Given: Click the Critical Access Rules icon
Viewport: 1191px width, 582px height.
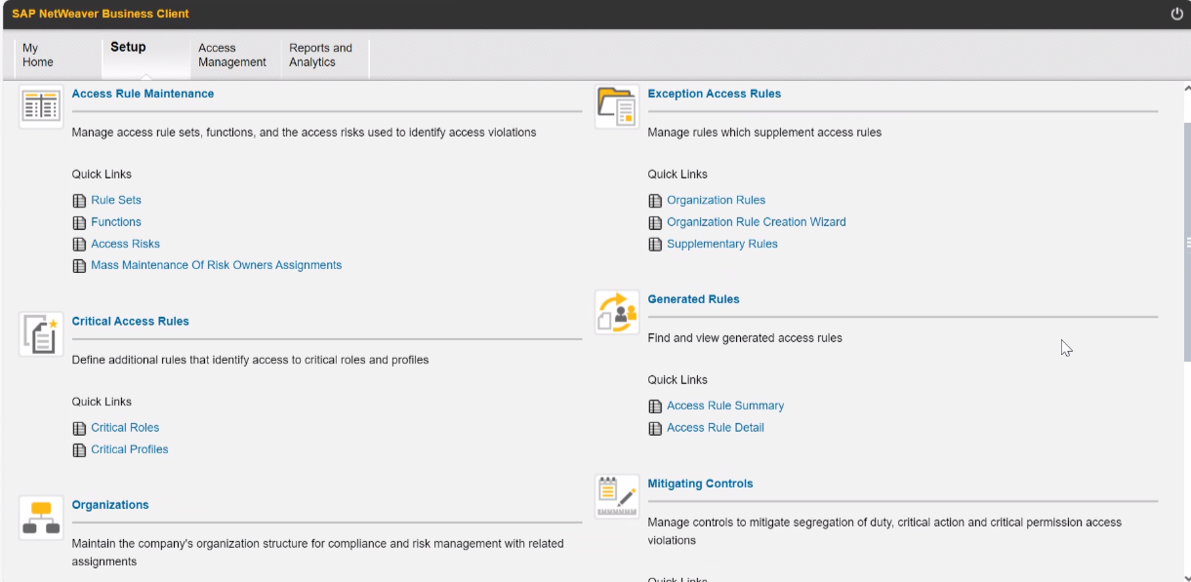Looking at the screenshot, I should point(41,333).
